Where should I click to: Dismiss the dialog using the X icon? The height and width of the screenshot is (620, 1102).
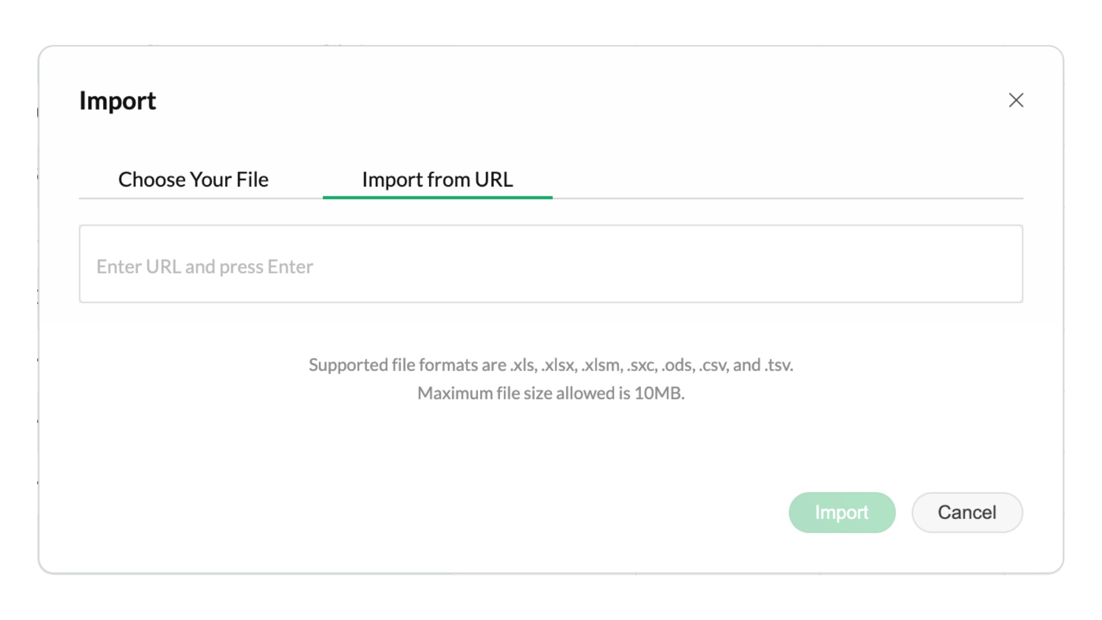(1016, 100)
